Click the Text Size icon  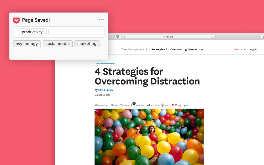[148, 105]
